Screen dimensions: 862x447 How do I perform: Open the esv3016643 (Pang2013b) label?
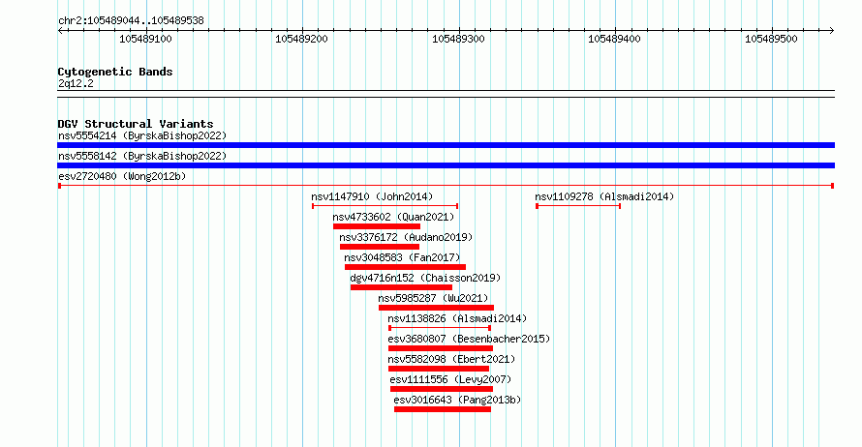click(457, 400)
